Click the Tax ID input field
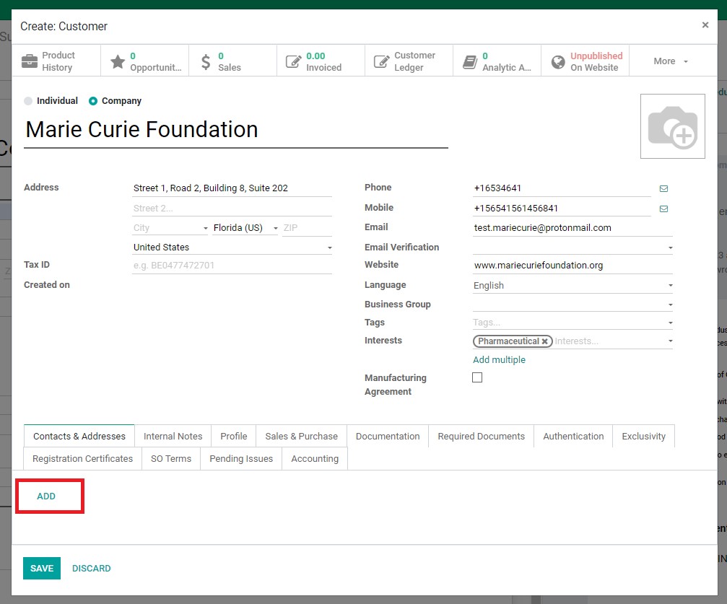This screenshot has height=604, width=727. tap(232, 266)
